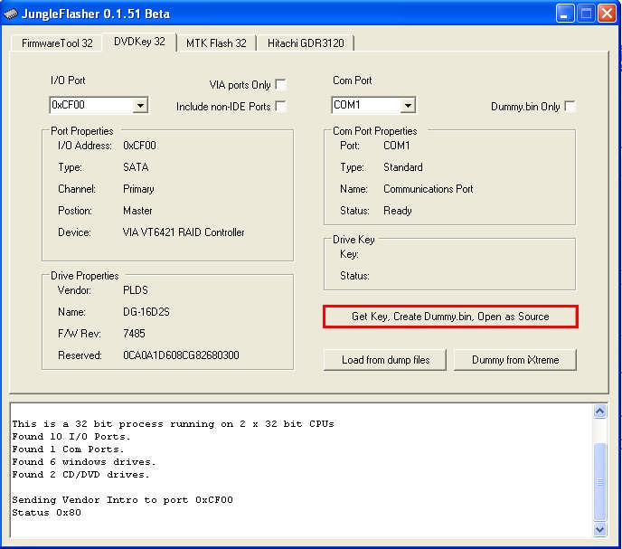Enable the VIA ports Only checkbox
622x549 pixels.
click(x=280, y=84)
